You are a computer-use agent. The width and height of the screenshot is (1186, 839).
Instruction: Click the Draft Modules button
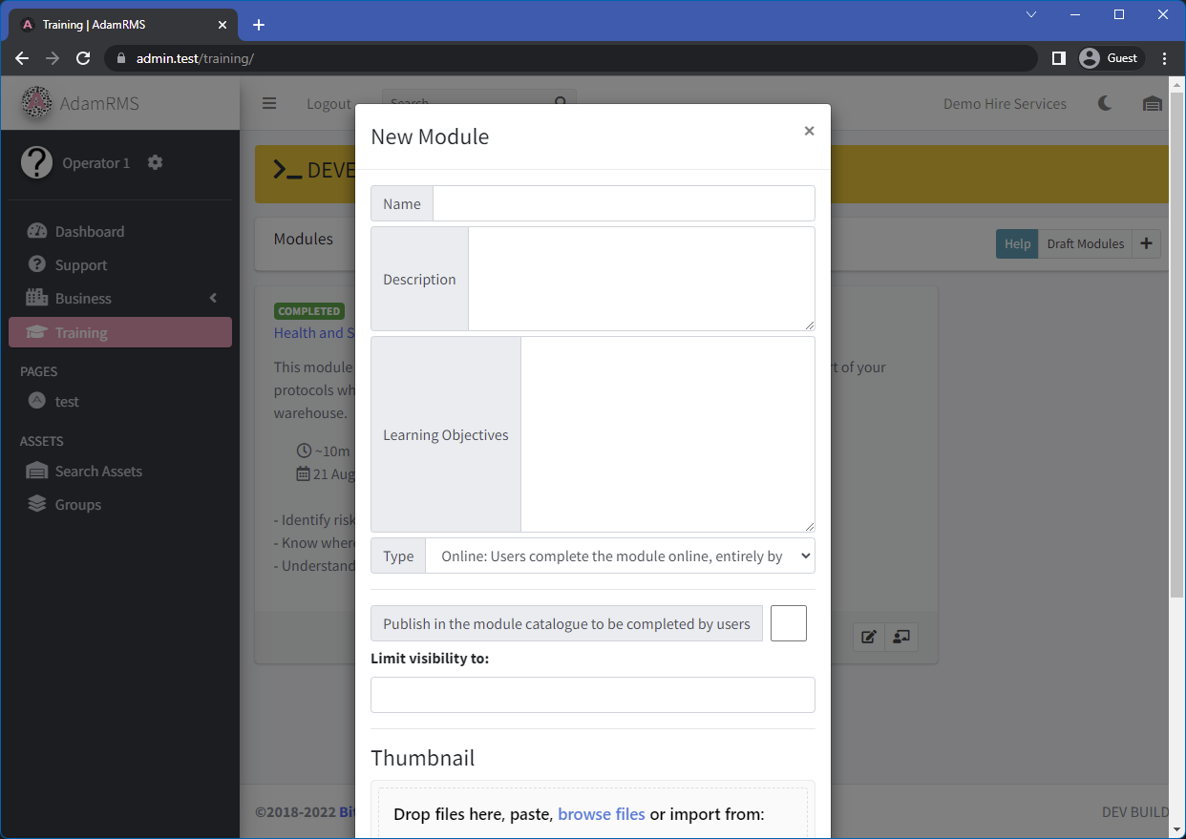[x=1085, y=243]
